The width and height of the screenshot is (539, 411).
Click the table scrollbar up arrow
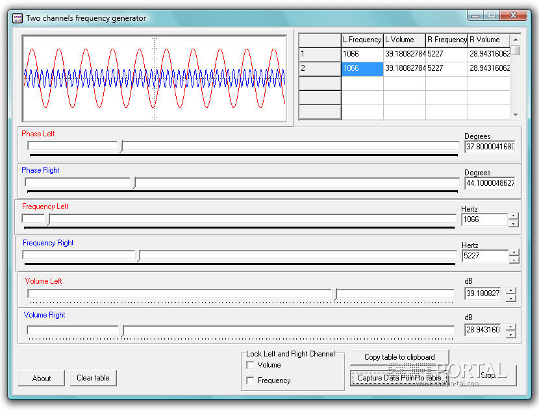[516, 40]
